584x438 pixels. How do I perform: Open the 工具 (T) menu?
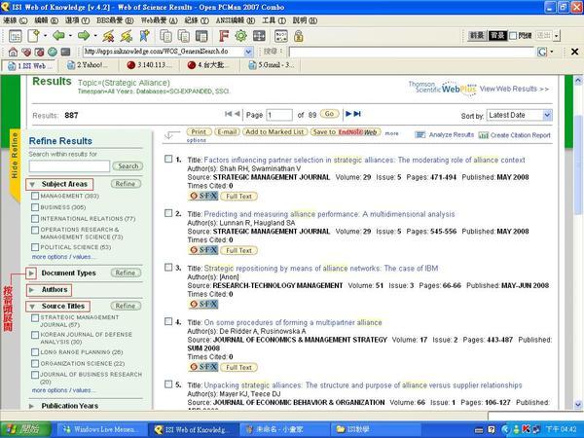click(274, 20)
